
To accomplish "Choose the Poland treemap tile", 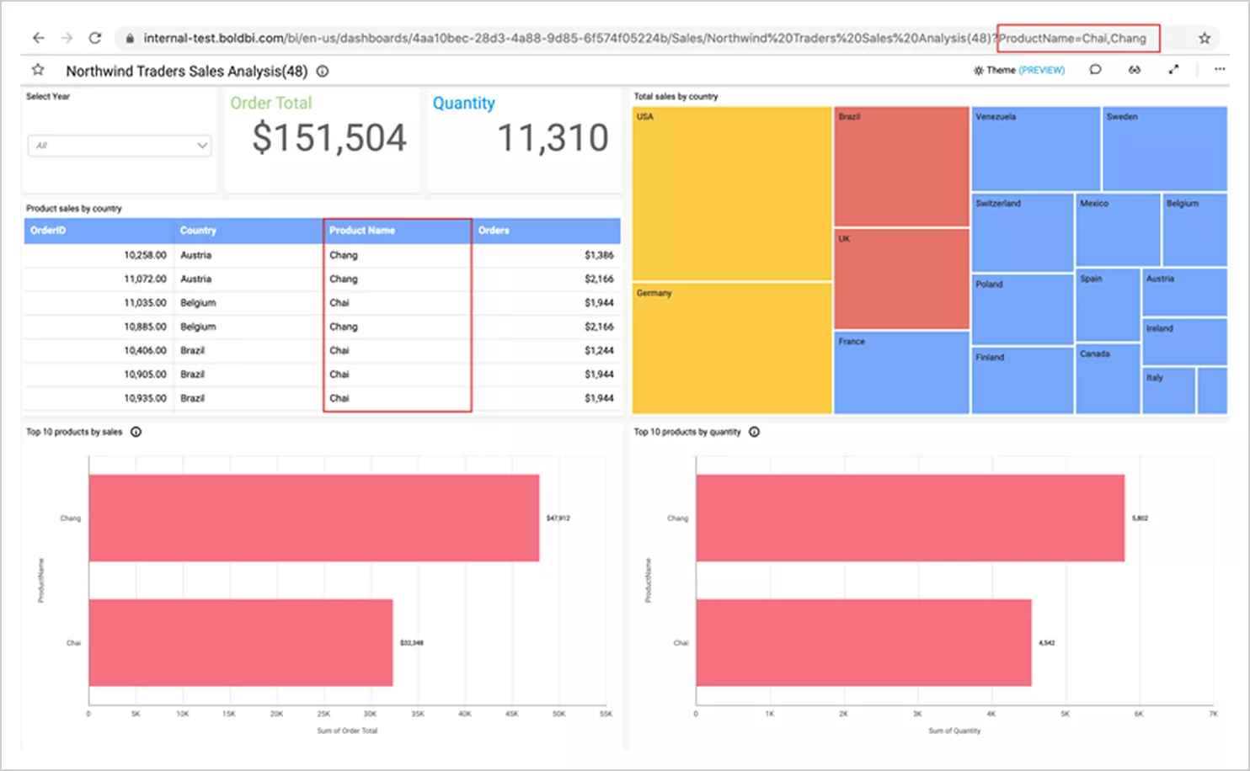I will click(x=1023, y=309).
